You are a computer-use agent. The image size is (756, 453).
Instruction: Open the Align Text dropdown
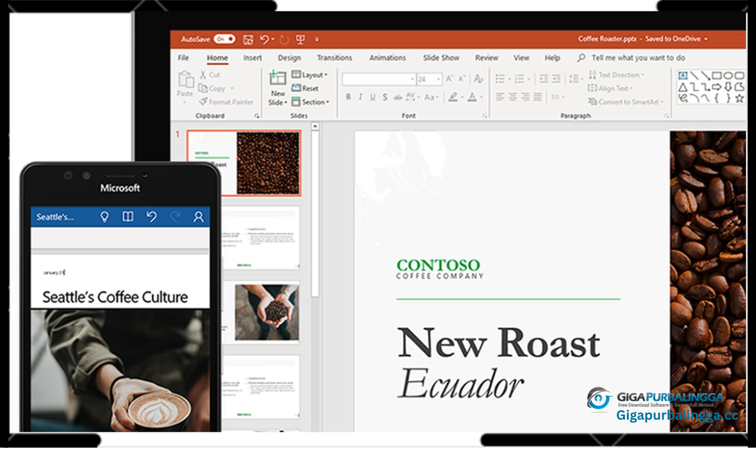click(610, 88)
